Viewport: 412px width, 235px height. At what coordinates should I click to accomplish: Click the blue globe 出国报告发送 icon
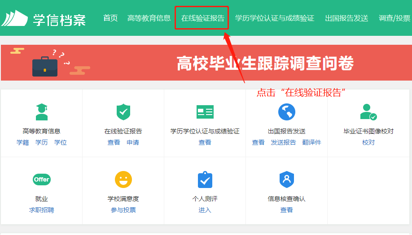287,112
